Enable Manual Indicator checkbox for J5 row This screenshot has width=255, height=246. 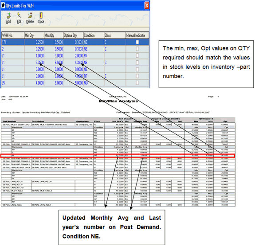click(137, 83)
